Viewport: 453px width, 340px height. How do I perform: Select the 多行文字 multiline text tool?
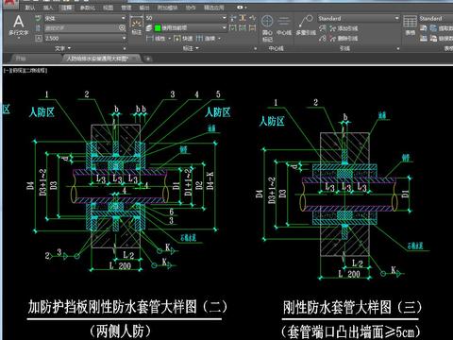(19, 25)
